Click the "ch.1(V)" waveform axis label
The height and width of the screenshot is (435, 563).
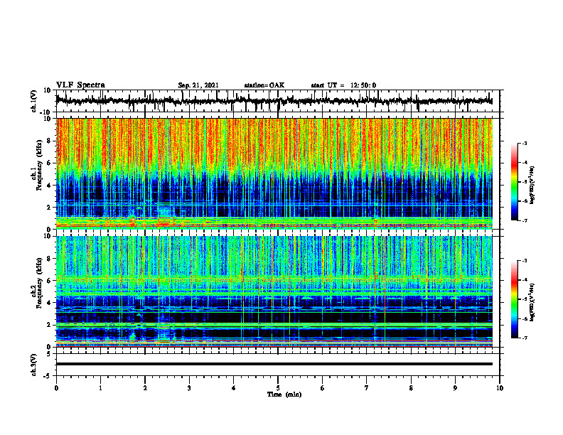coord(34,101)
